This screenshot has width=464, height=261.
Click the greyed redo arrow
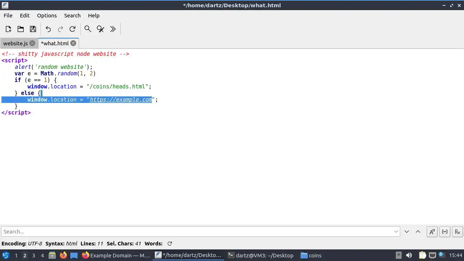point(61,29)
